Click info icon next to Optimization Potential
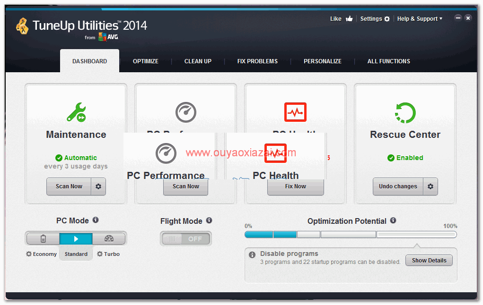 [x=393, y=220]
